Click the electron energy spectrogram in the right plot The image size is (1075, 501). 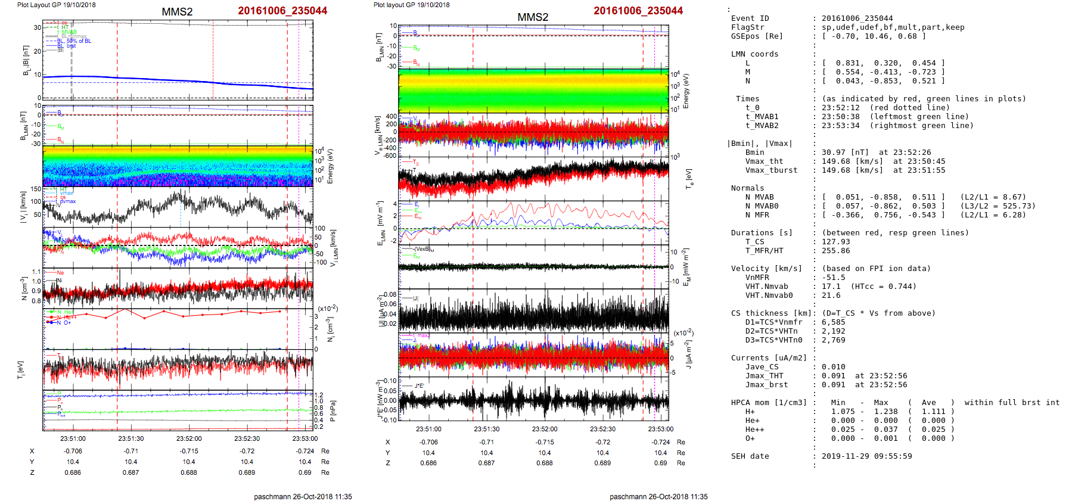coord(533,91)
